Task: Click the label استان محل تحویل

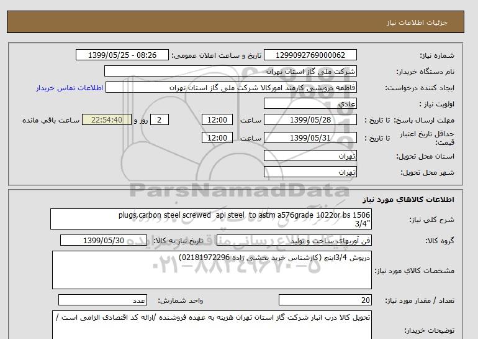Action: 425,156
